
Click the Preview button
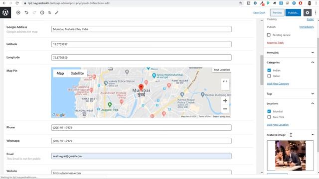[x=277, y=12]
